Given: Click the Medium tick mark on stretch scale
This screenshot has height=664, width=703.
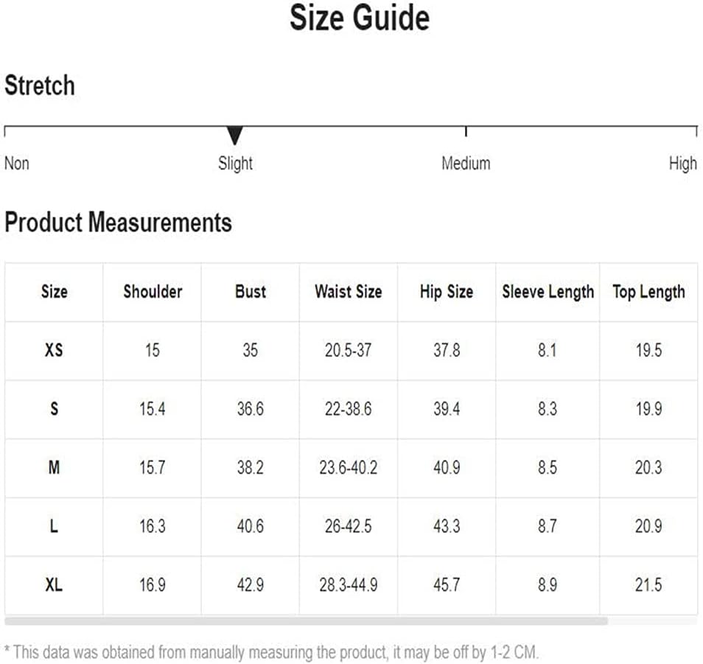Looking at the screenshot, I should click(466, 131).
